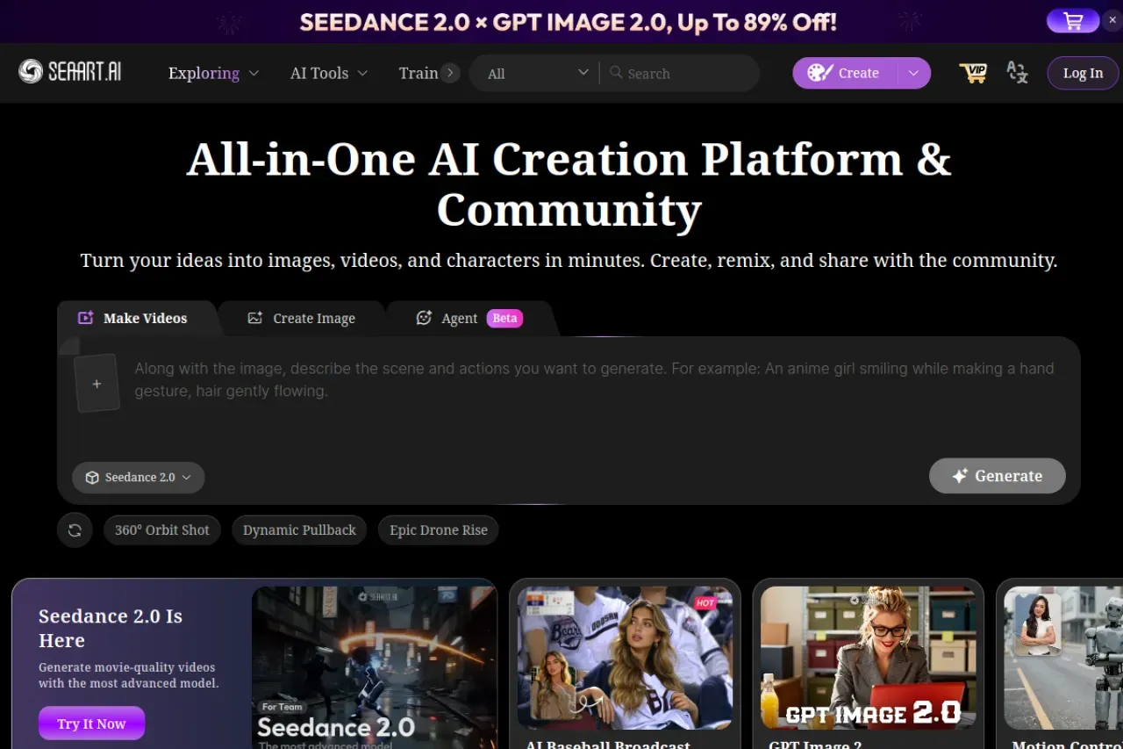
Task: Expand the AI Tools menu
Action: 329,73
